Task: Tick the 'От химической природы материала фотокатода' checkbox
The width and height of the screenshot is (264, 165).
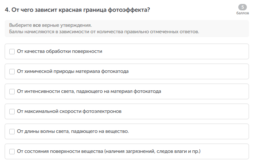Action: [x=12, y=71]
